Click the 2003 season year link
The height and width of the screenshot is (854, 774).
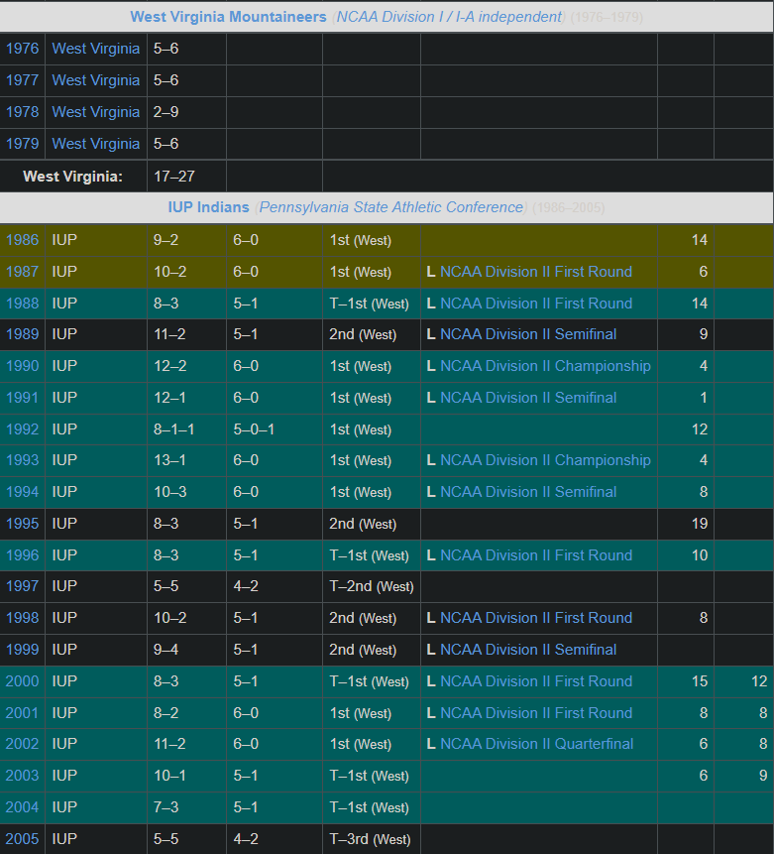(x=23, y=776)
